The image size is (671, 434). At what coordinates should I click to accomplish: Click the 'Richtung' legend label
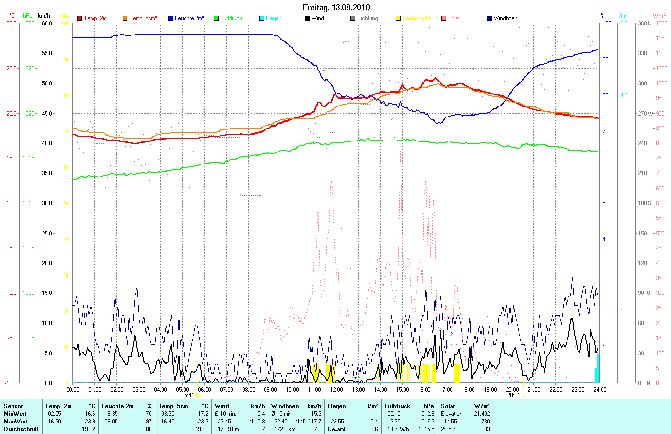[368, 18]
